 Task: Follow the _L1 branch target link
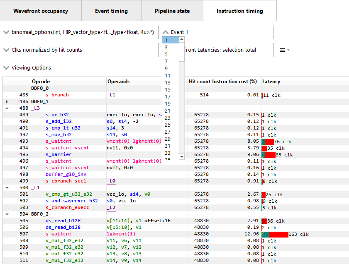(x=111, y=95)
